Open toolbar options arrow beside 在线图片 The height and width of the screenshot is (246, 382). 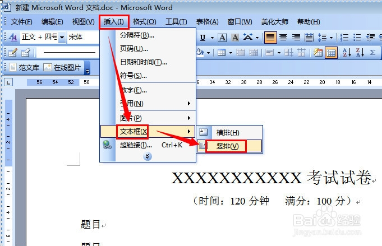point(87,68)
